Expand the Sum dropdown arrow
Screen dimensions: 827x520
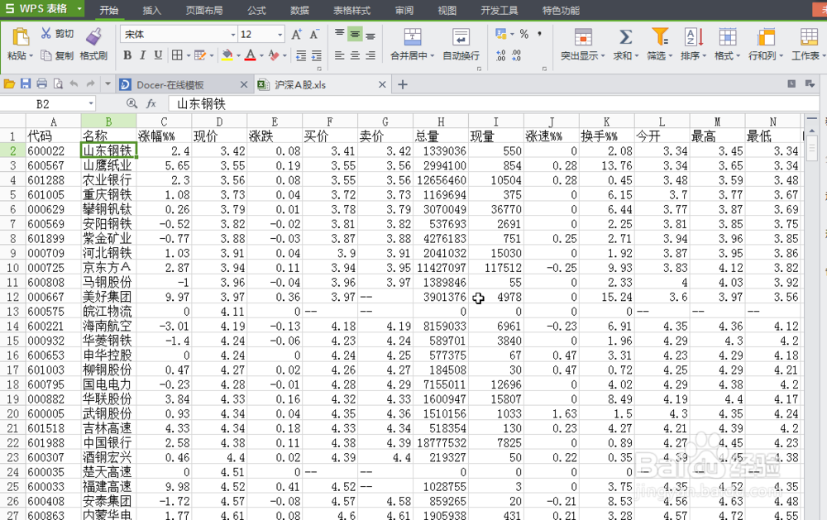coord(637,56)
